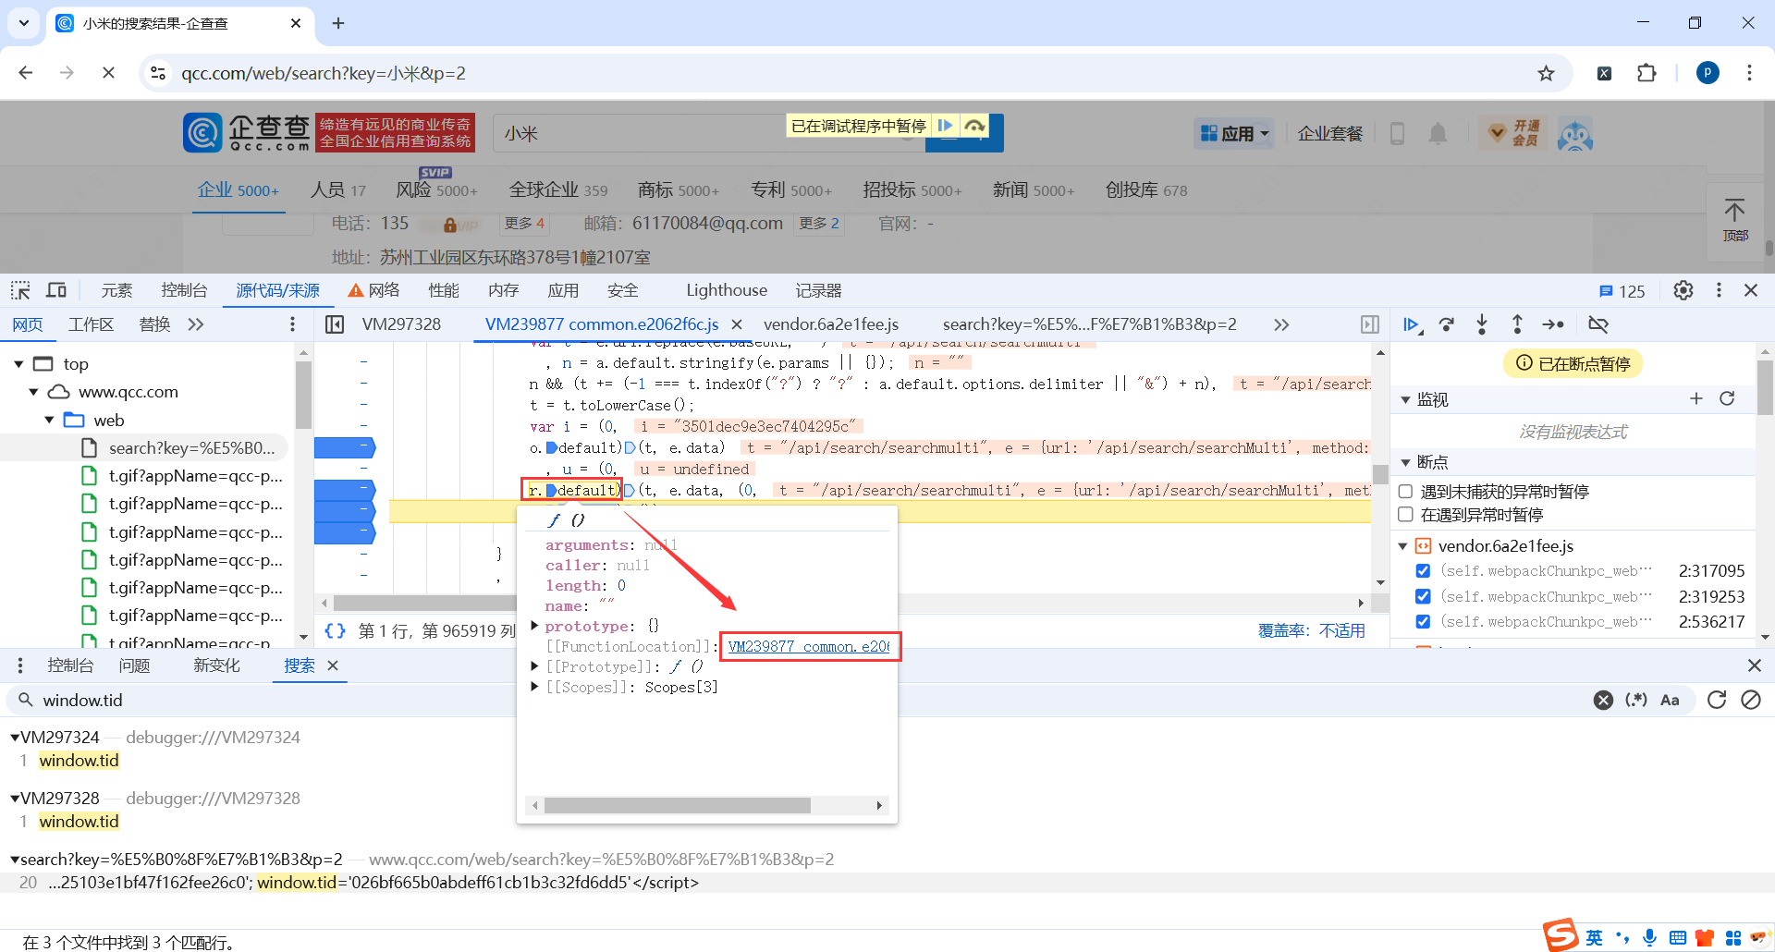The image size is (1775, 952).
Task: Expand the [[Scopes]] entry in popup
Action: (534, 687)
